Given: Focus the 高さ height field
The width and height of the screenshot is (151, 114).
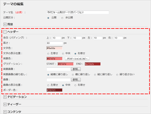Looking at the screenshot, I should 55,43.
